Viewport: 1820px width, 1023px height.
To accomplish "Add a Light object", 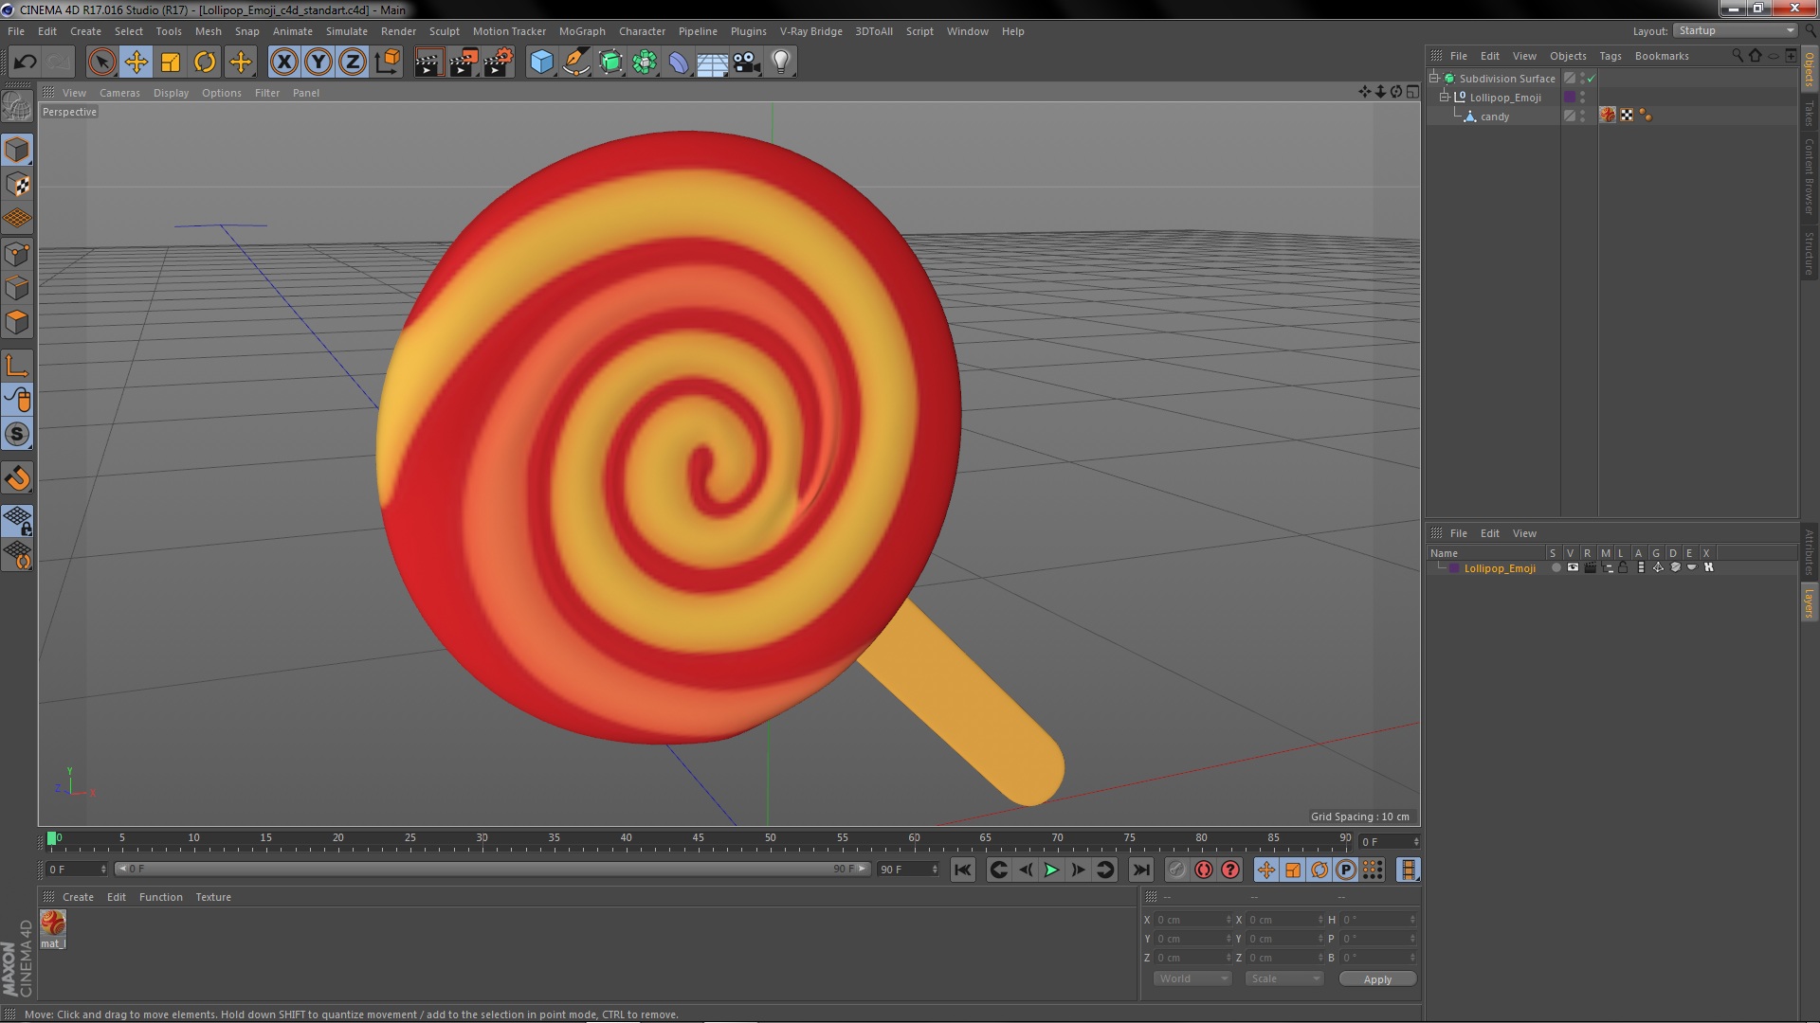I will [781, 63].
